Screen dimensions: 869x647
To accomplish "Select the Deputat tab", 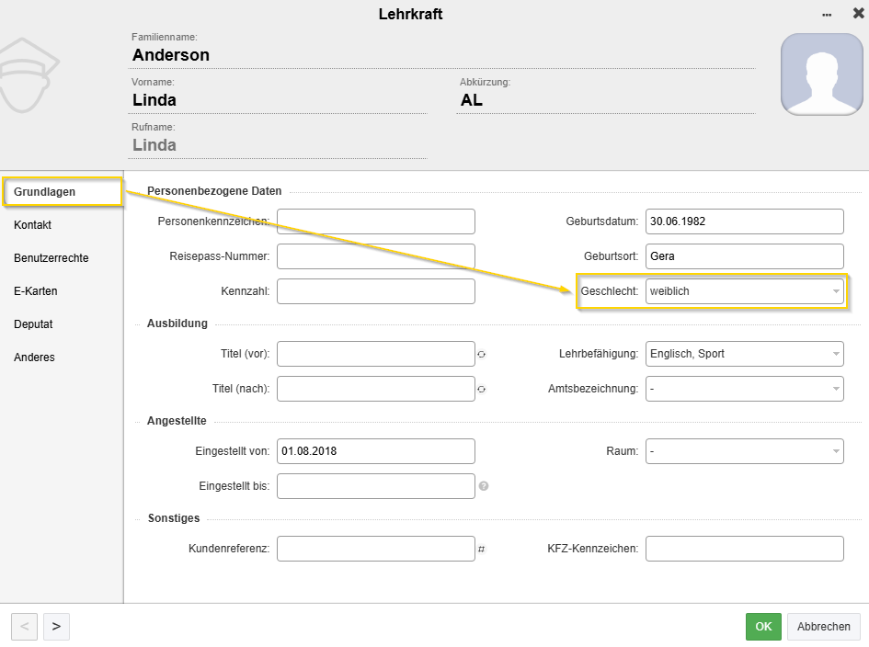I will [x=33, y=324].
